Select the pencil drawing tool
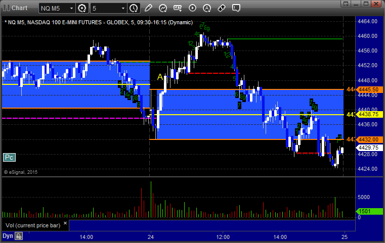This screenshot has width=385, height=243. (148, 8)
